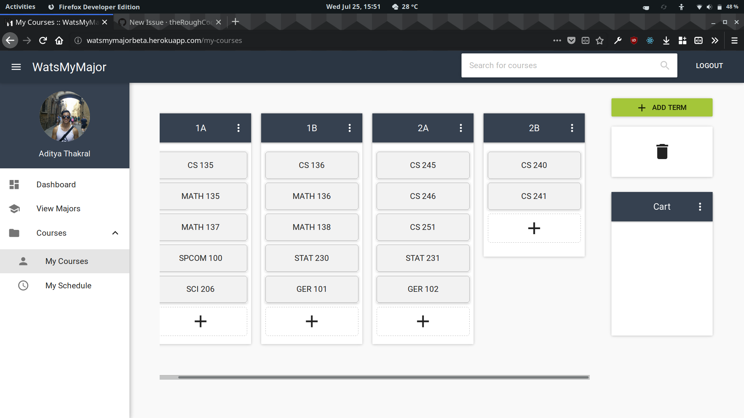Click the horizontal terms scrollbar
The image size is (744, 418).
click(x=383, y=377)
